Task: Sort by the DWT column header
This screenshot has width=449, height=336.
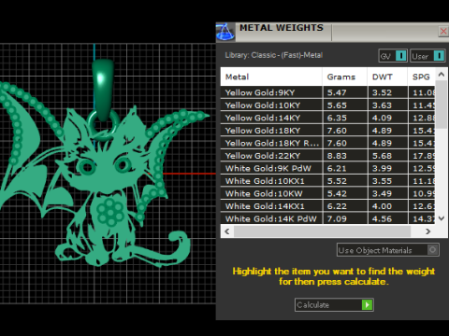Action: (387, 77)
